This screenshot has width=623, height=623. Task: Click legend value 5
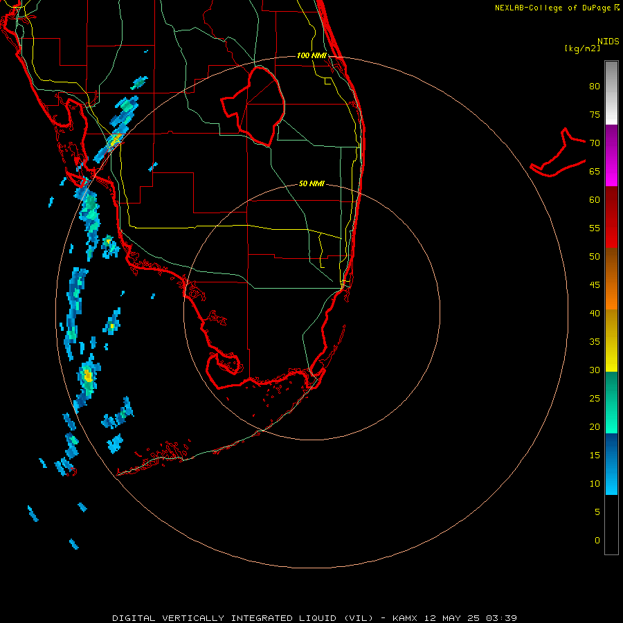click(597, 512)
